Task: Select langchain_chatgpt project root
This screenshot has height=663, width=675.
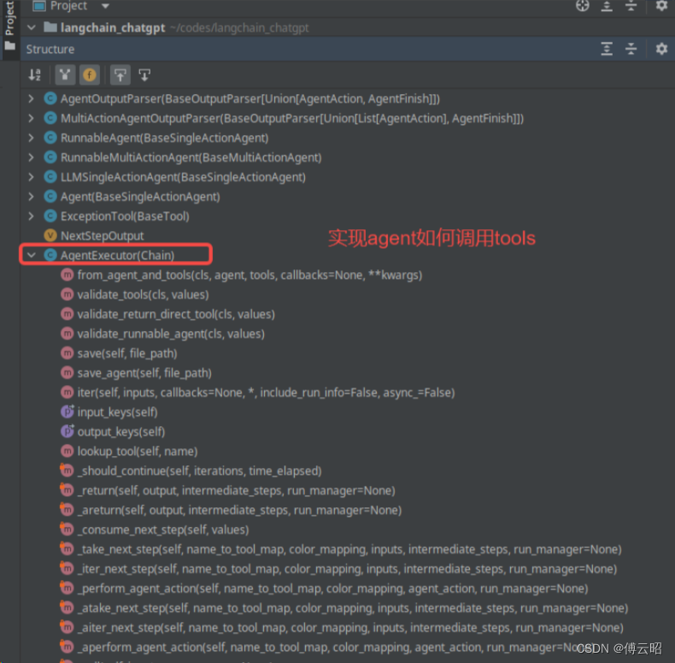Action: 113,27
